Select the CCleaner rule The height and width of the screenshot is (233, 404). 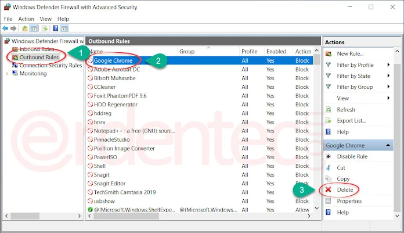[200, 87]
